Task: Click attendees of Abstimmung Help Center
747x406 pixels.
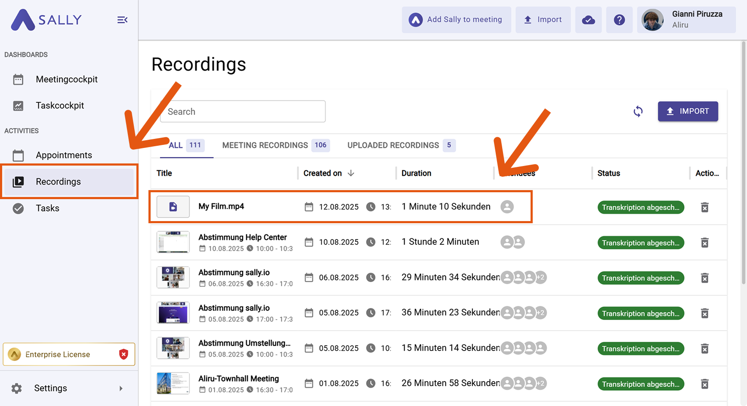Action: point(512,242)
